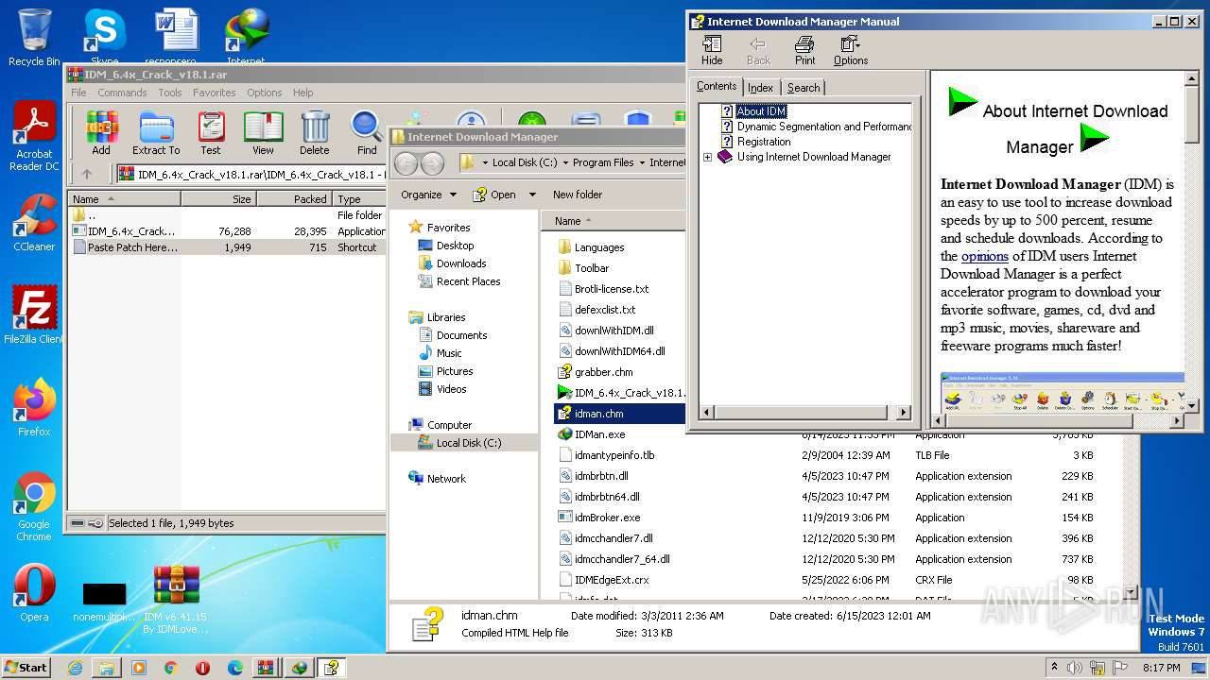1210x680 pixels.
Task: Click the Back arrow in IDM Manual
Action: coord(758,50)
